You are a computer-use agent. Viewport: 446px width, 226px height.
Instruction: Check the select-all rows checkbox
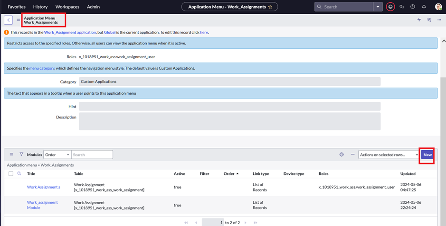(x=11, y=174)
